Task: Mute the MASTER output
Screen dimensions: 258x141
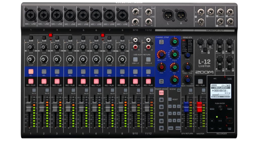Action: pyautogui.click(x=204, y=90)
